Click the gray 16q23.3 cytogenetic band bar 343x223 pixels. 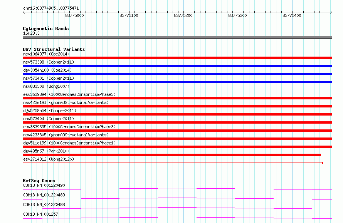(x=177, y=37)
